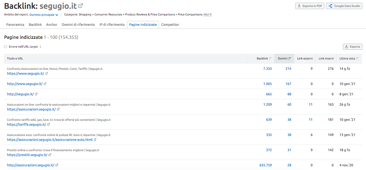This screenshot has width=366, height=170.
Task: Switch to the Competitor tab
Action: point(170,25)
